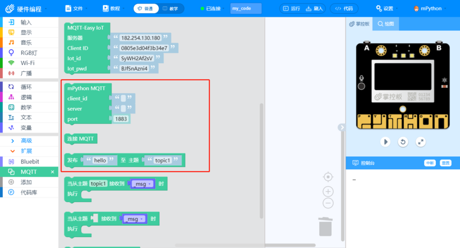Zoom in on the block workspace
Viewport: 460px width, 248px height.
click(328, 191)
